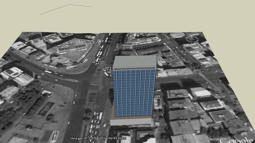255x143 pixels.
Task: Click the dark band beneath the tower roof
Action: click(x=135, y=68)
